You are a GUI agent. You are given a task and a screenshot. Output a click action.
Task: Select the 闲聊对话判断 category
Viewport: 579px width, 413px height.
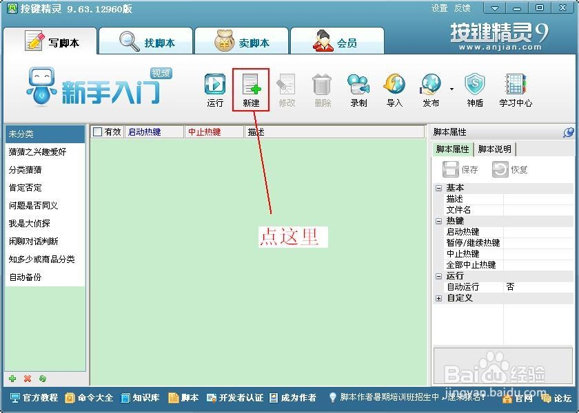(45, 241)
